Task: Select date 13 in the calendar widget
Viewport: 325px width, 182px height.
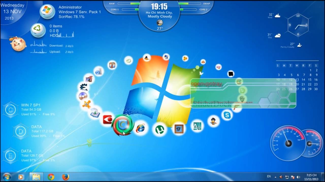Action: point(297,80)
